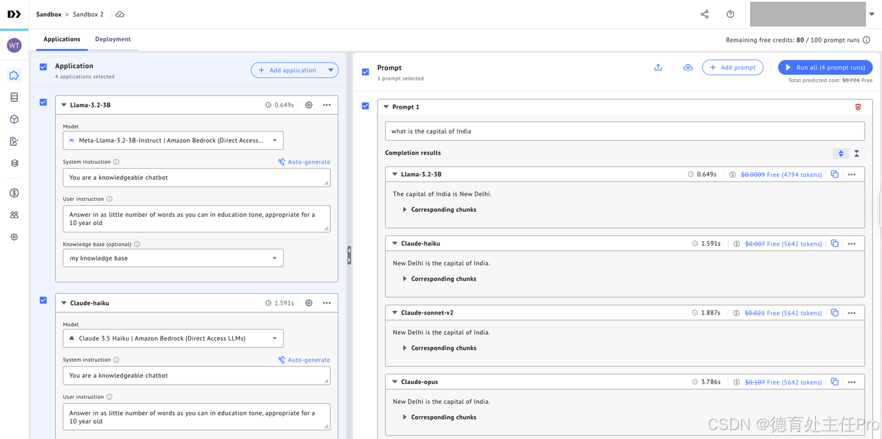Open the Claude 3.5 Haiku model dropdown
This screenshot has height=439, width=882.
[x=173, y=338]
